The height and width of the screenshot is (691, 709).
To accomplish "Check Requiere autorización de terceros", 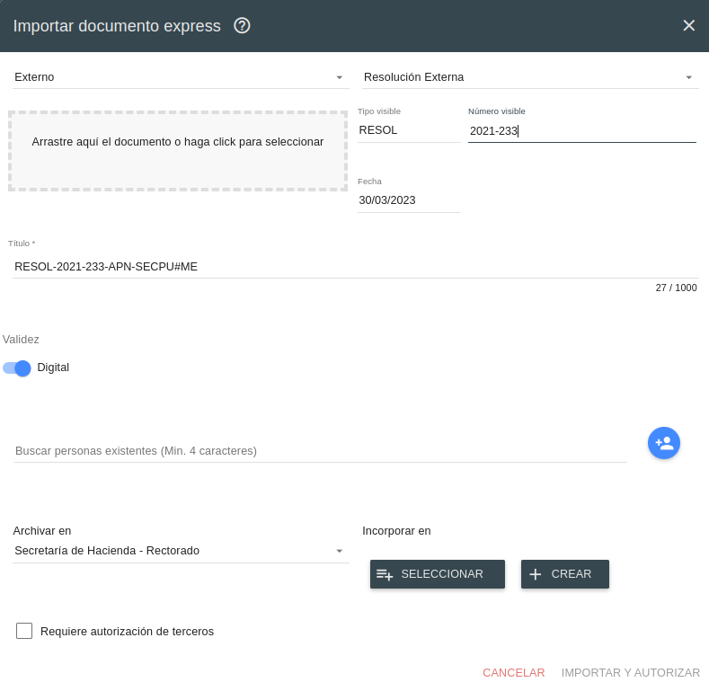I will pyautogui.click(x=24, y=631).
